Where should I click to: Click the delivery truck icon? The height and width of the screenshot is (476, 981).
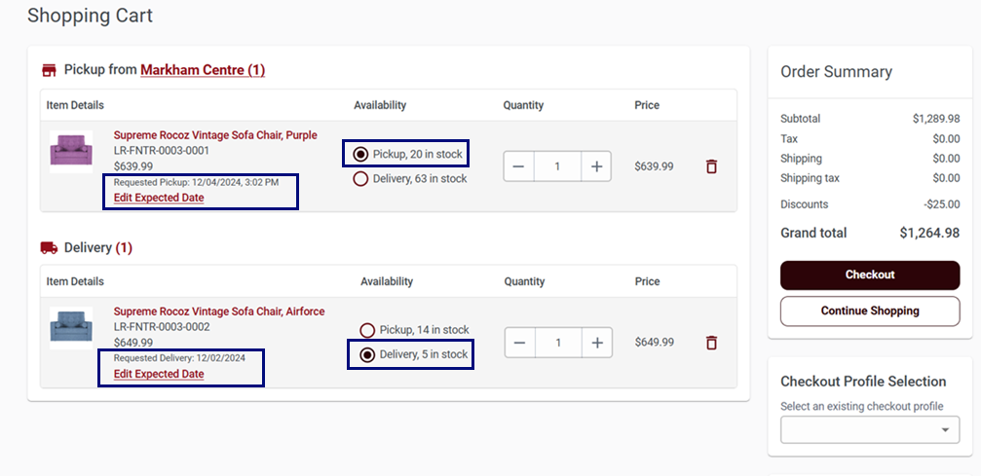[49, 247]
